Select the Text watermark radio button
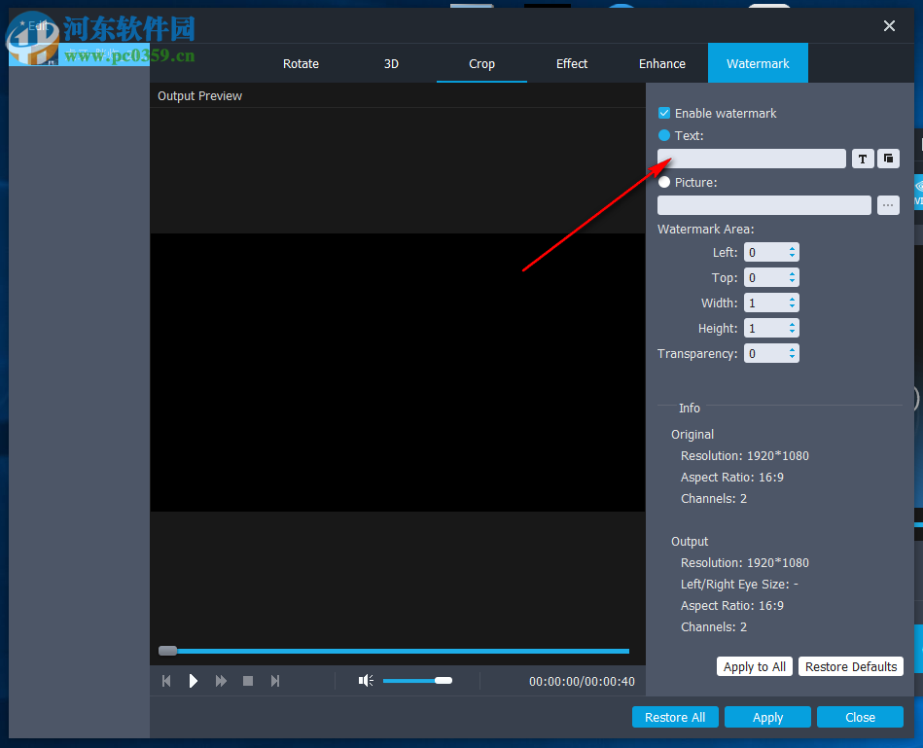923x748 pixels. click(x=663, y=135)
